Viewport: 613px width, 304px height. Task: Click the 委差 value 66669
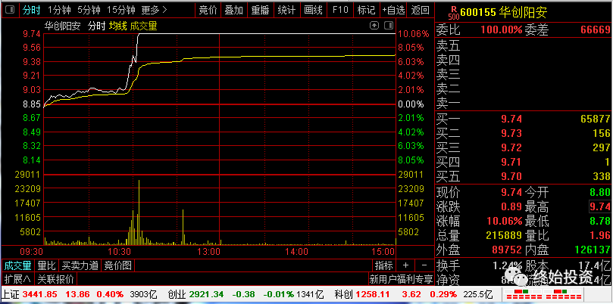point(596,29)
